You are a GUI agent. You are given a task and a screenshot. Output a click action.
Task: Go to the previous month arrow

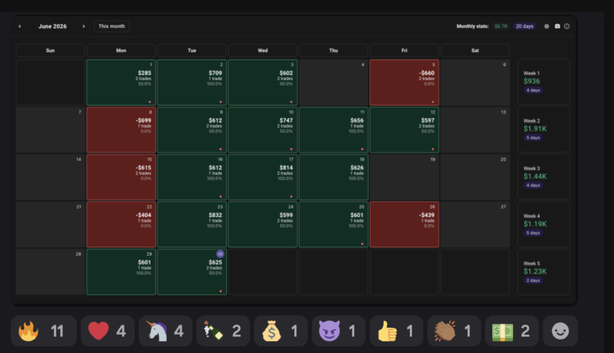[20, 26]
